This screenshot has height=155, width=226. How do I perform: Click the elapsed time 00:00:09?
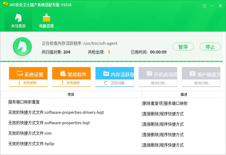(x=158, y=52)
